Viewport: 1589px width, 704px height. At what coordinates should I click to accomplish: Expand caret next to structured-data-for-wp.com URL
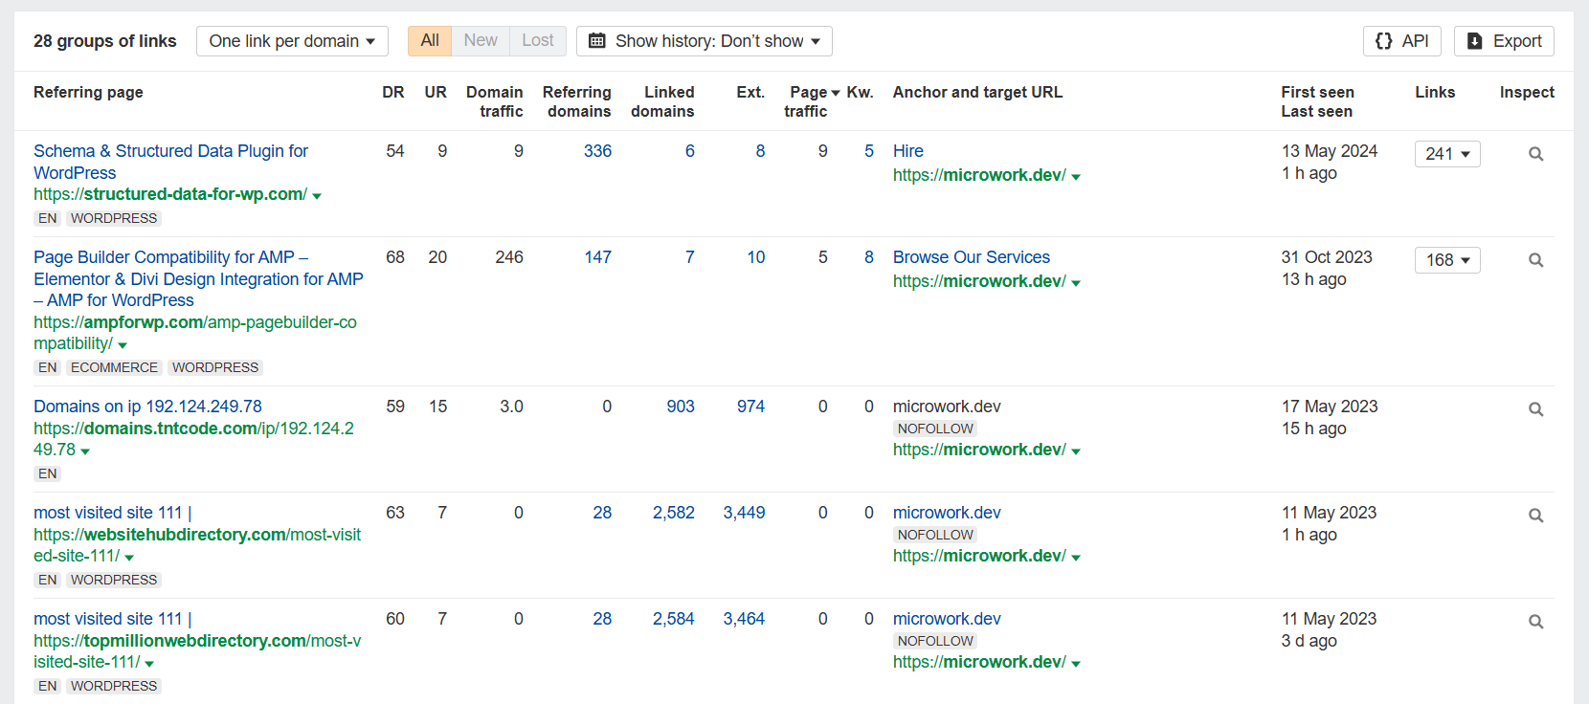(x=317, y=196)
